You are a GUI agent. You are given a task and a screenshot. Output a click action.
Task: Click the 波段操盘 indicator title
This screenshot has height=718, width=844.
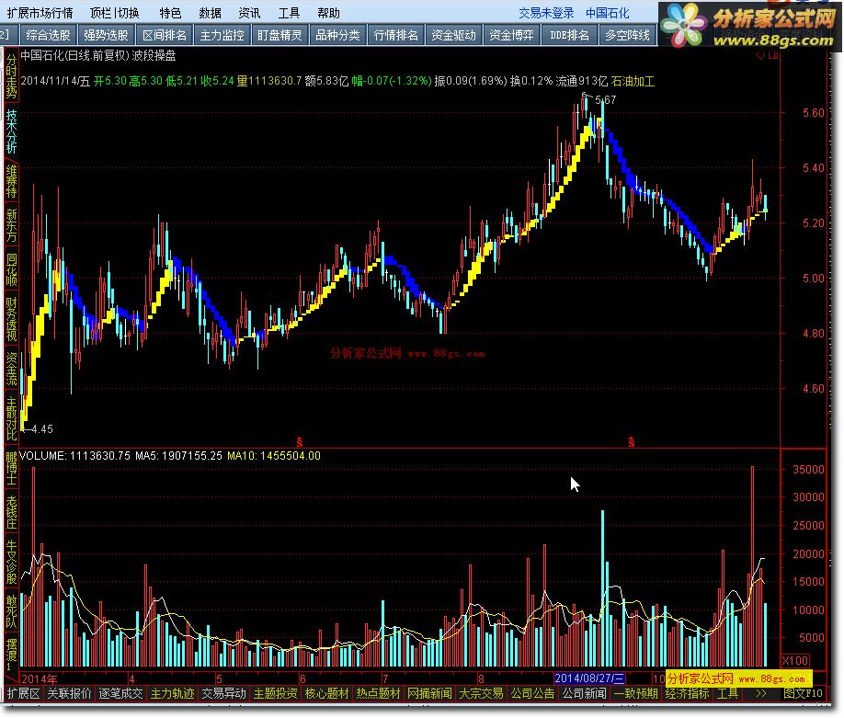(154, 55)
